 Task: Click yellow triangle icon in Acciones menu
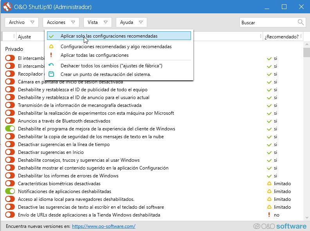point(51,47)
